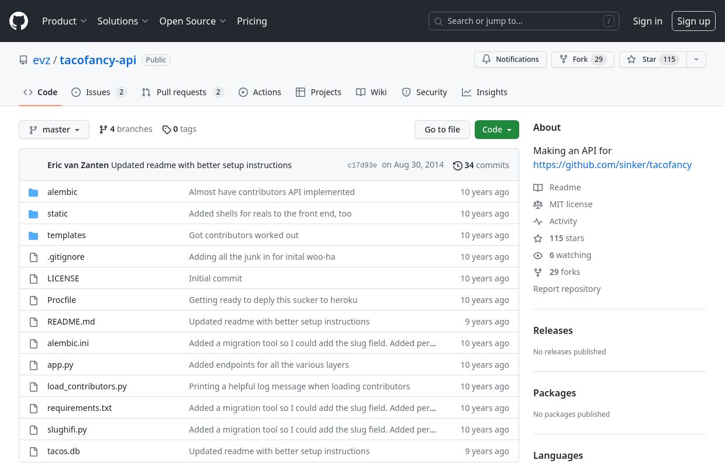This screenshot has width=725, height=467.
Task: Click the Procfile file icon
Action: click(33, 300)
